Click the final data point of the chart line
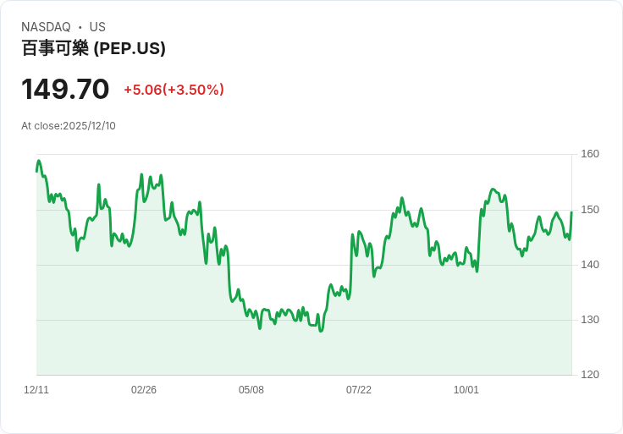The image size is (623, 434). (571, 212)
